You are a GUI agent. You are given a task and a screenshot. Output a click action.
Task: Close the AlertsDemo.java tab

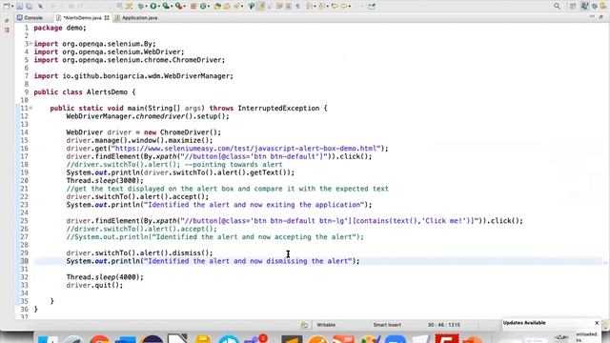click(x=107, y=18)
